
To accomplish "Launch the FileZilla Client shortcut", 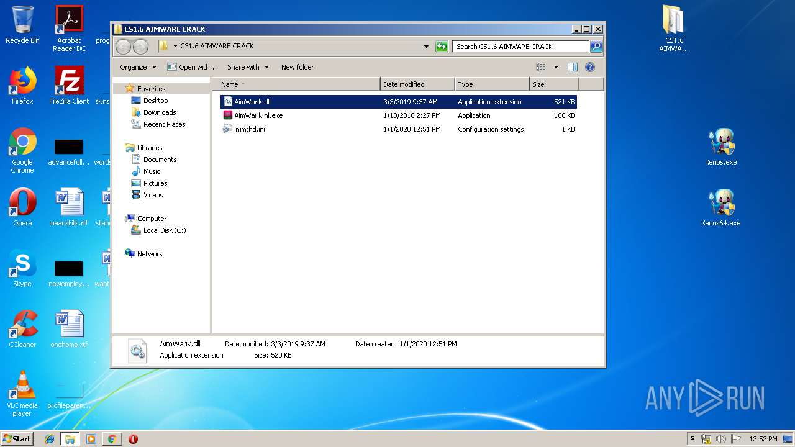I will 69,86.
